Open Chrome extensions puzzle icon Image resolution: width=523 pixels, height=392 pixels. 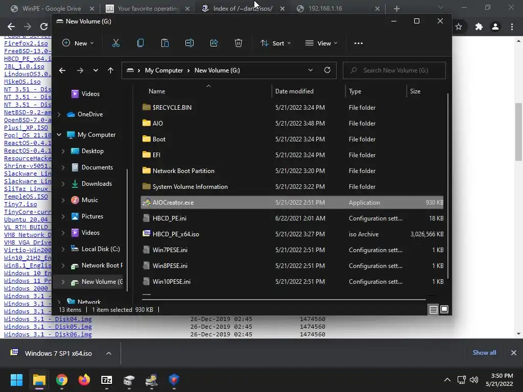pyautogui.click(x=479, y=27)
